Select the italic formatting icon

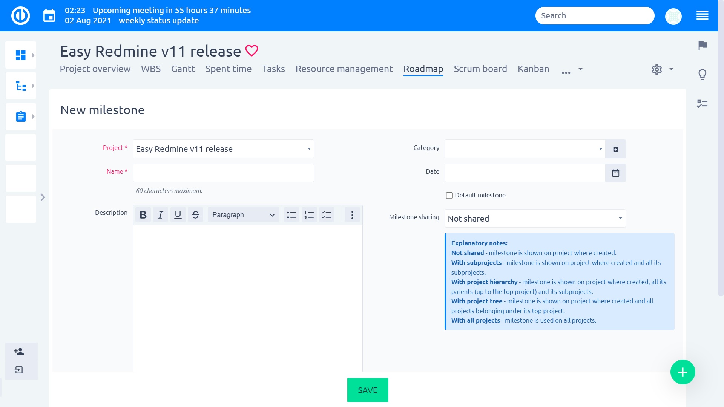click(160, 214)
